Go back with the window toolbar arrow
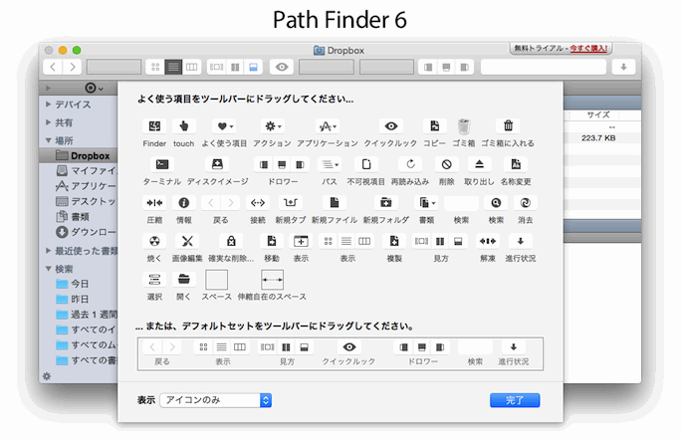 (x=53, y=67)
